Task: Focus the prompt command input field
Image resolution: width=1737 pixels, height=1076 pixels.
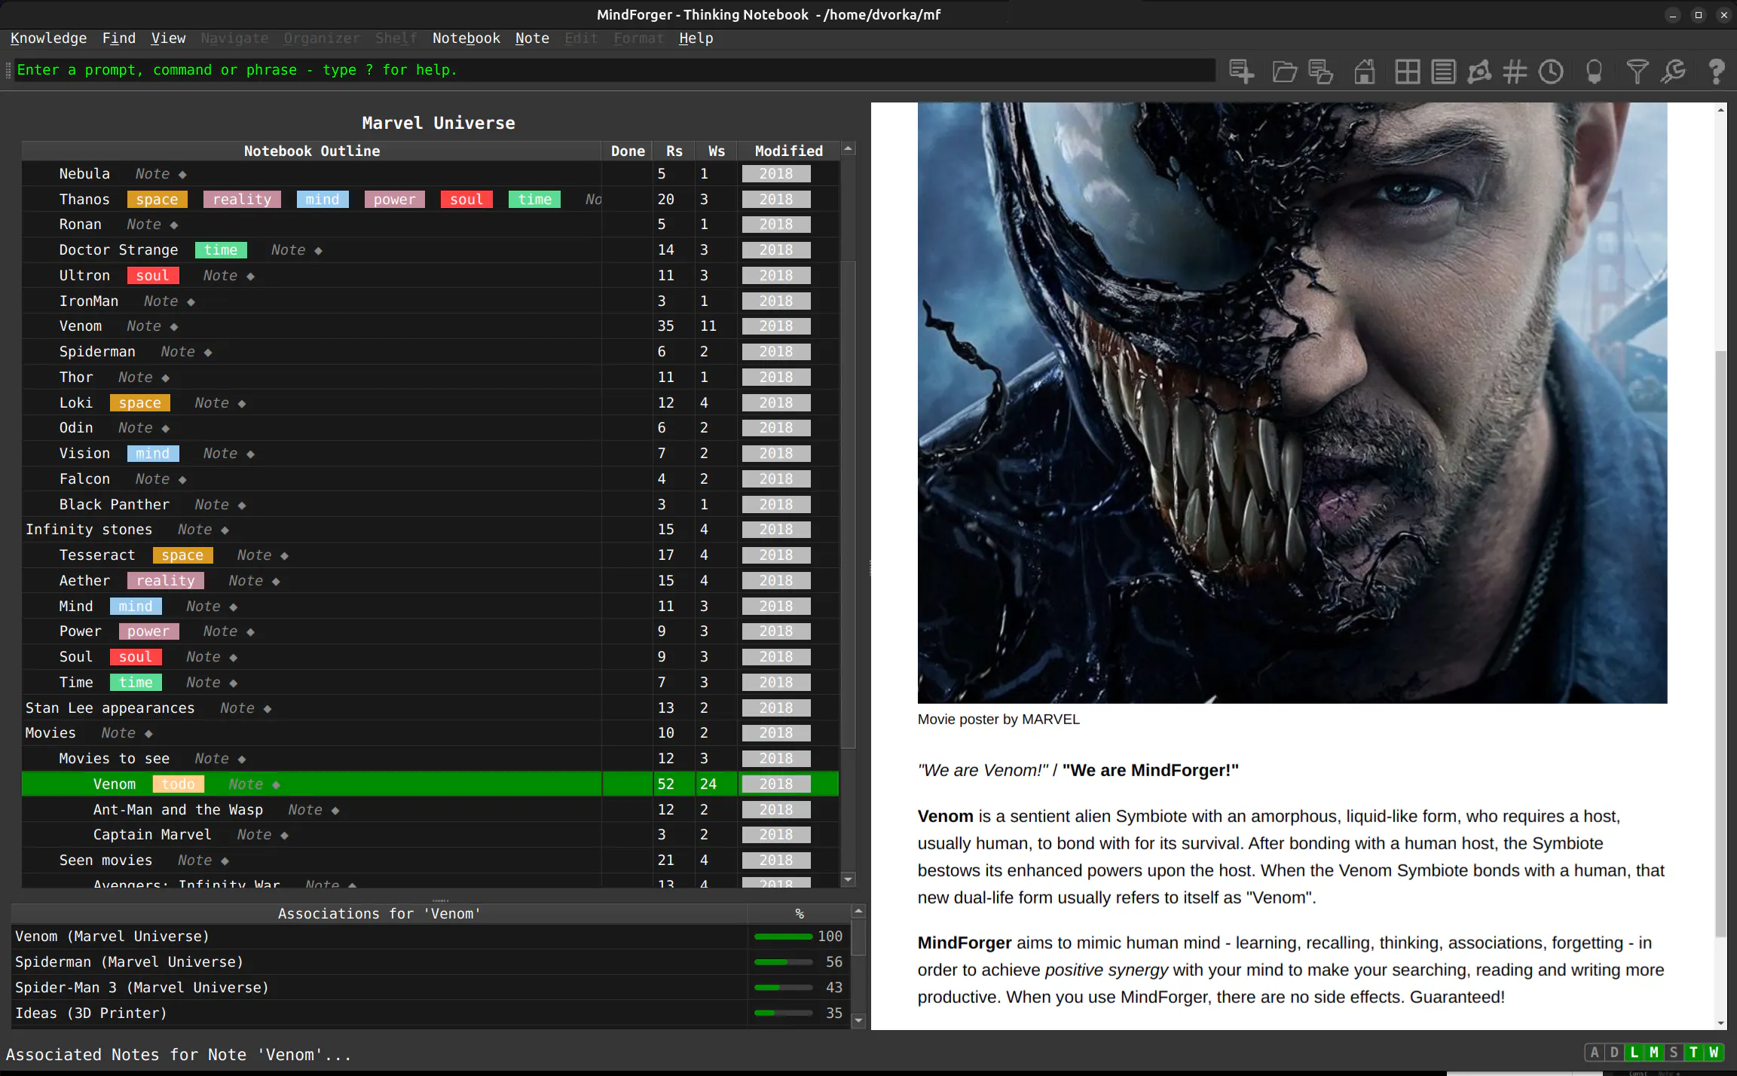Action: coord(614,70)
